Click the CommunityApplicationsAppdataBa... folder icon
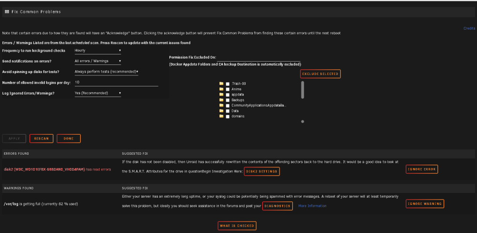This screenshot has width=477, height=233. (x=221, y=106)
